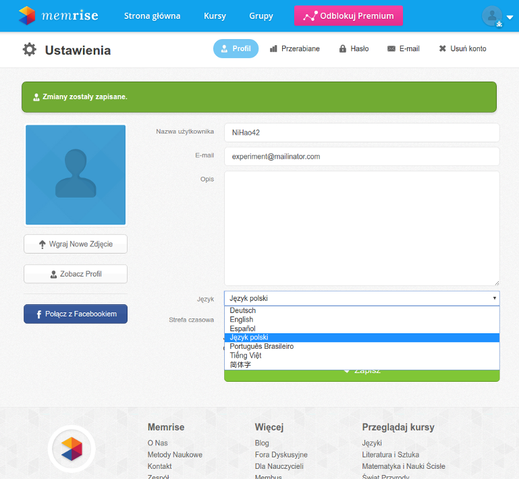Select 简体字 language option

362,364
